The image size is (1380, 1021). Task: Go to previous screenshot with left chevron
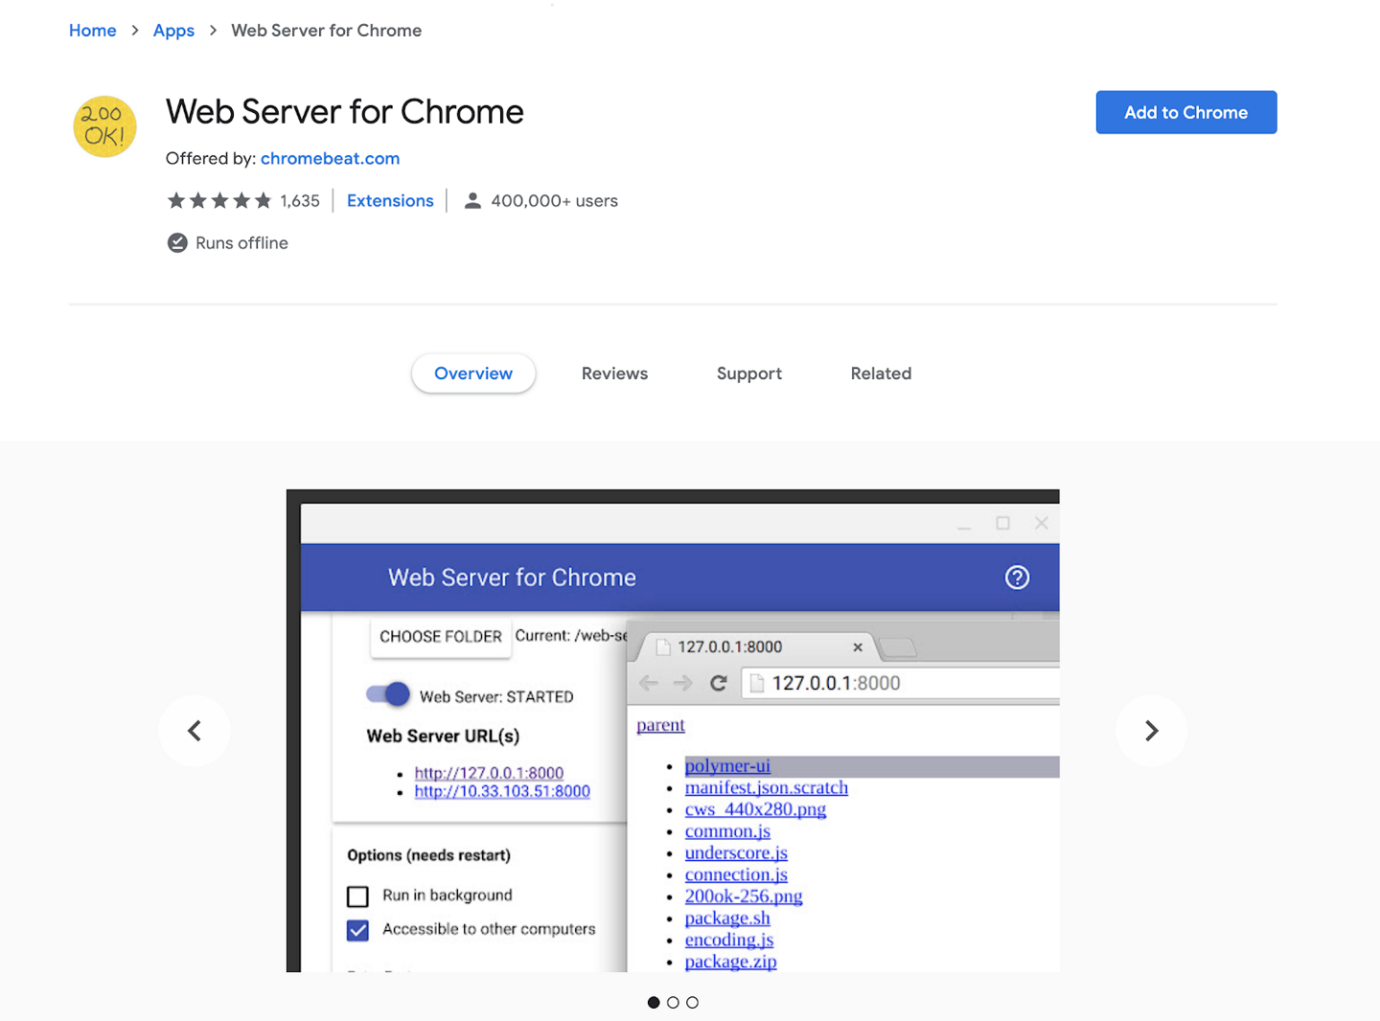[195, 731]
